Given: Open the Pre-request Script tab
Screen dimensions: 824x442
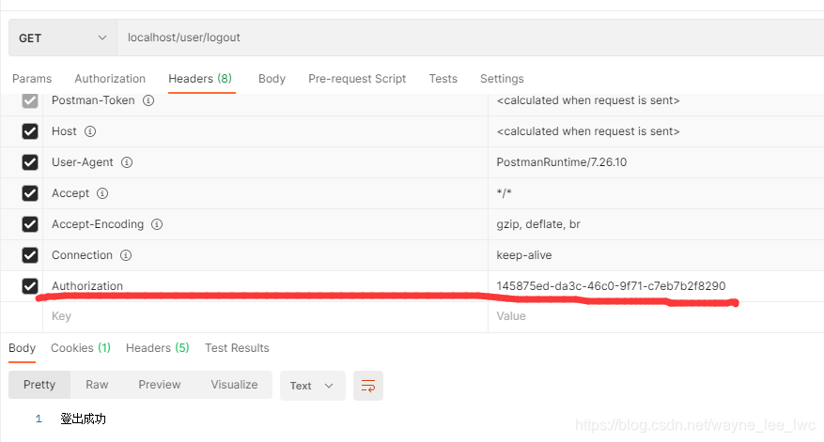Looking at the screenshot, I should coord(357,79).
